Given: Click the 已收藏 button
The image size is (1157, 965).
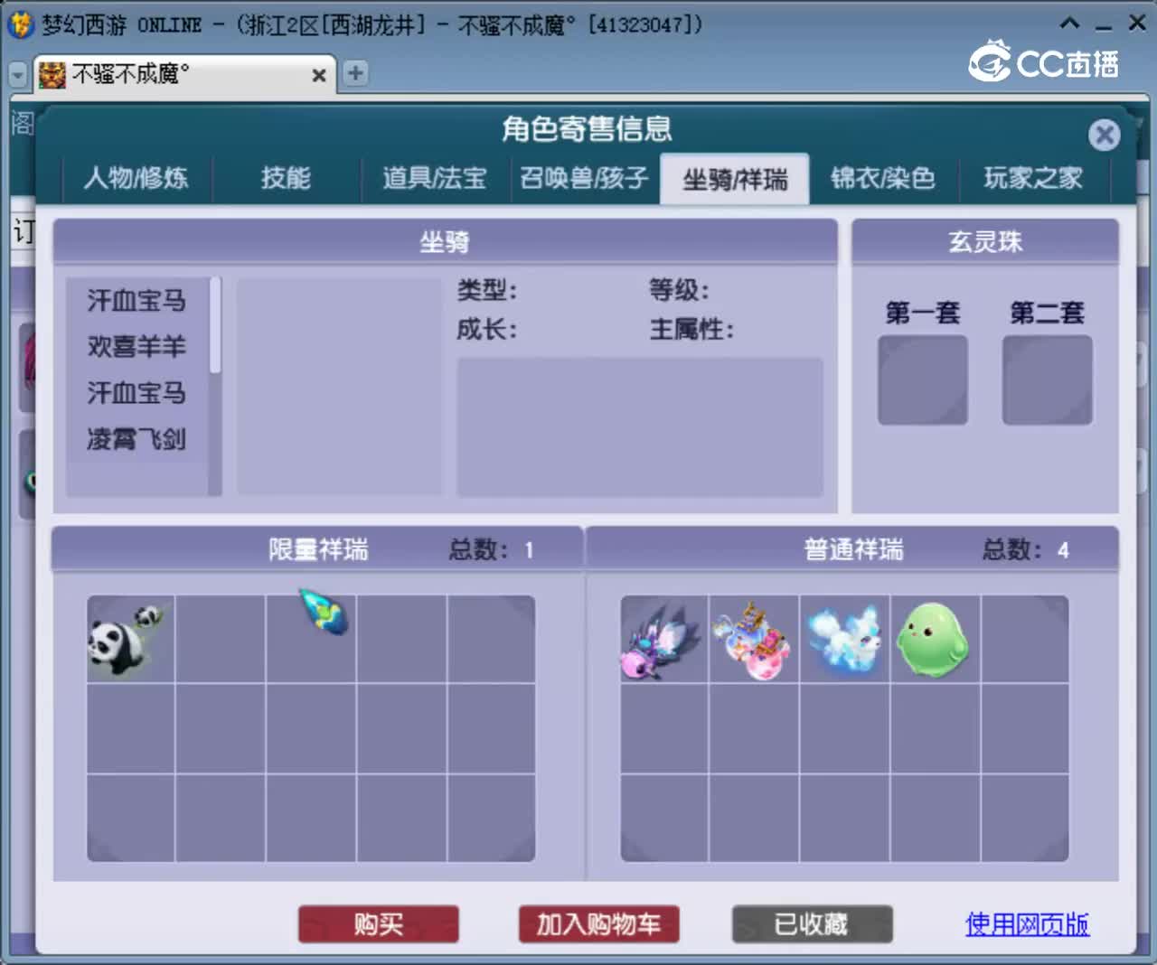Looking at the screenshot, I should coord(812,924).
